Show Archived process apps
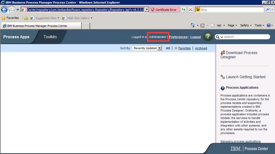The height and width of the screenshot is (154, 275). pos(201,48)
